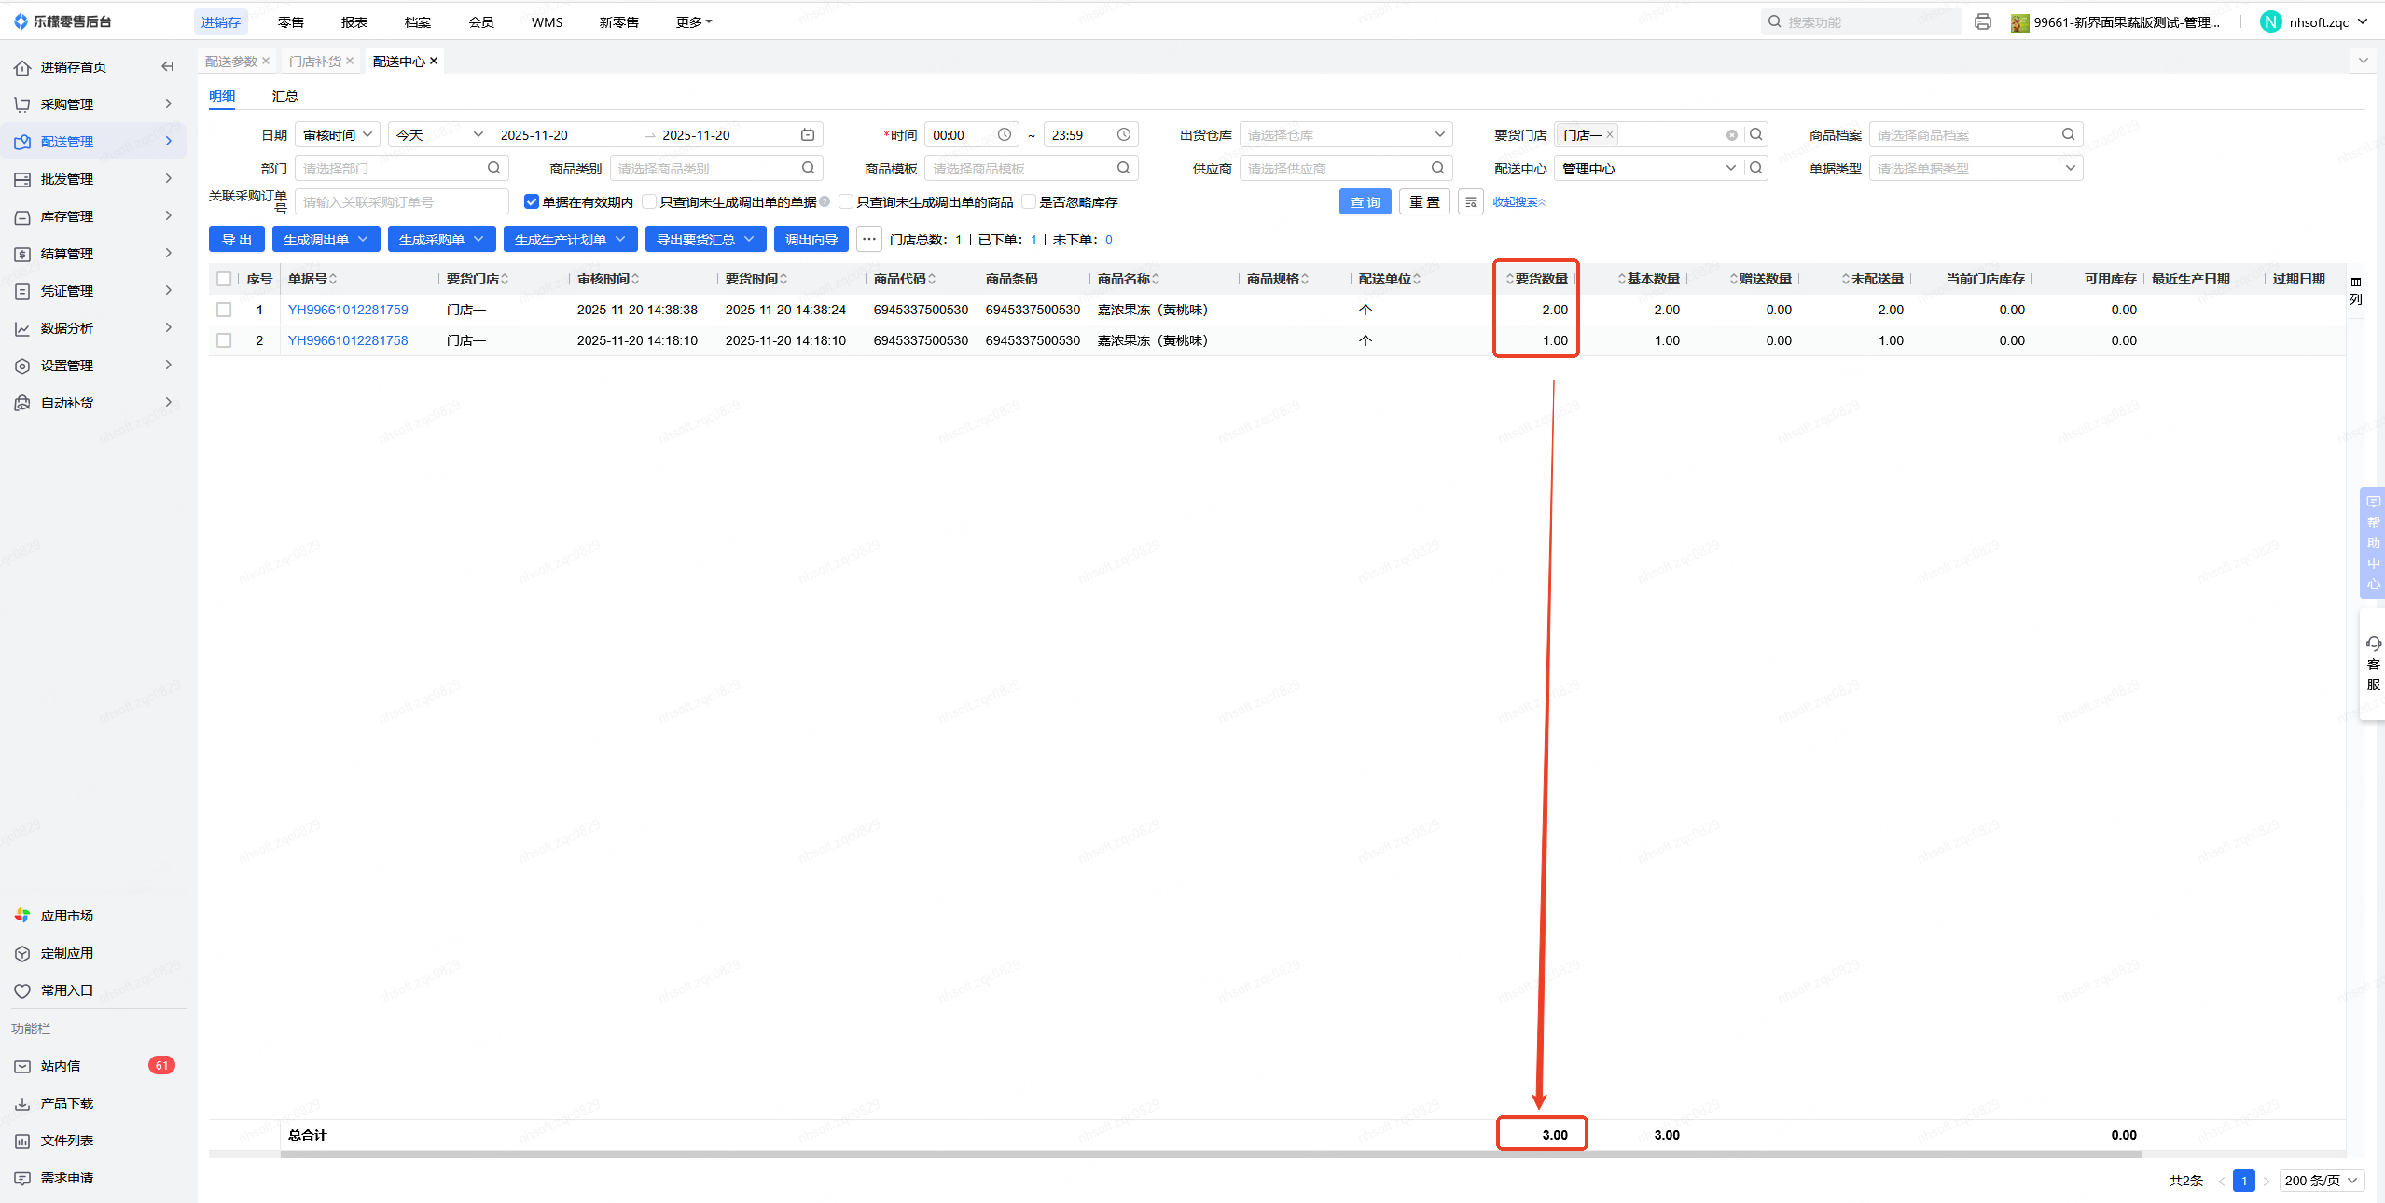Click search icon next to 要货门店 field

tap(1756, 134)
